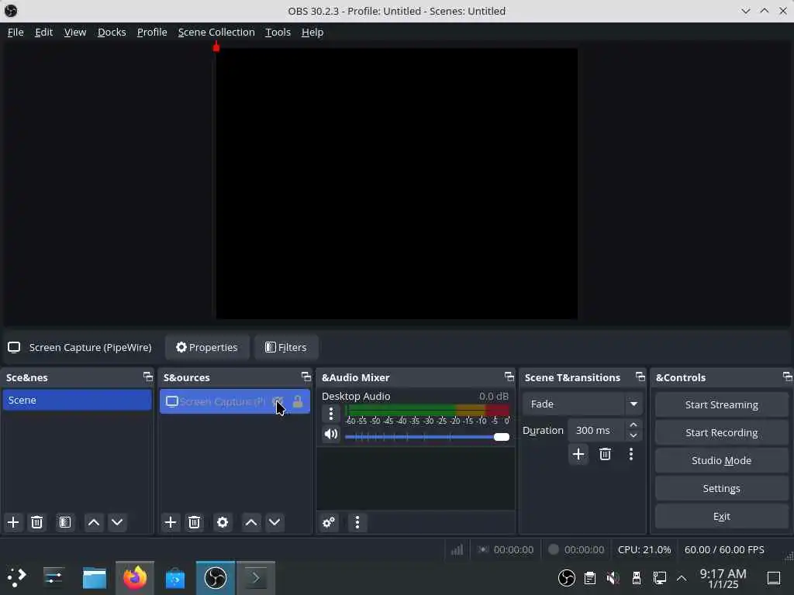Enable Studio Mode button
794x595 pixels.
click(722, 460)
